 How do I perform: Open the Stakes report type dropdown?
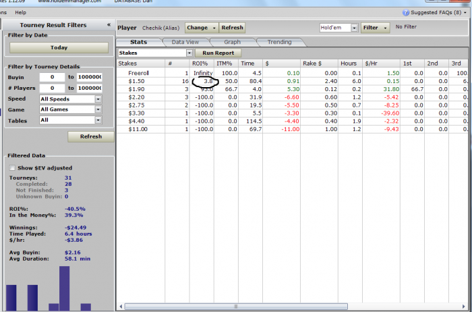coord(155,53)
